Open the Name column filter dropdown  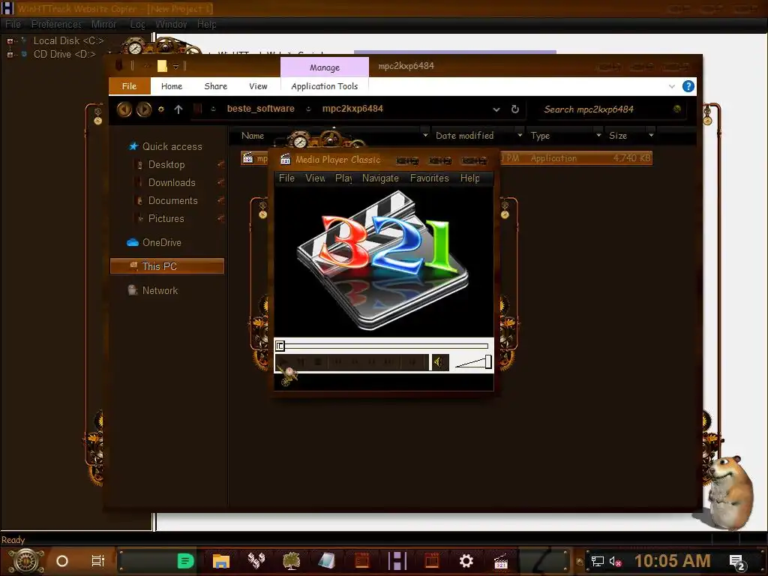tap(425, 135)
